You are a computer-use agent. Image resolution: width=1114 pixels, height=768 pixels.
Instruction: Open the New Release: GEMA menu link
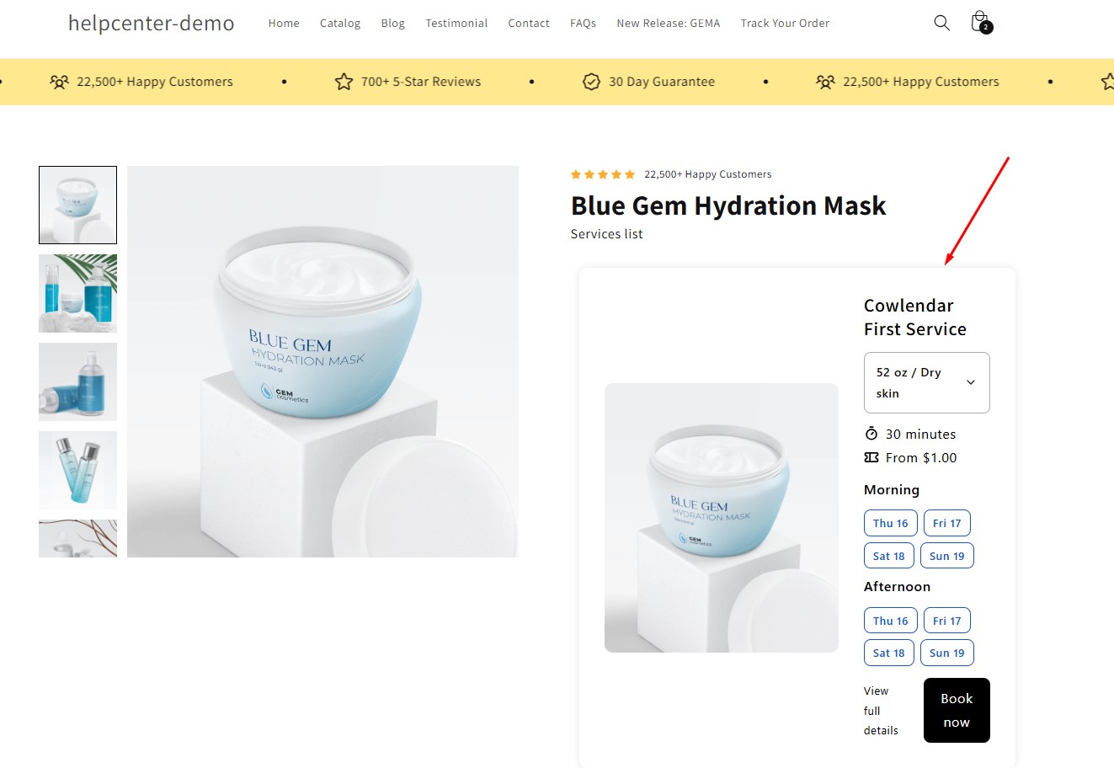668,24
